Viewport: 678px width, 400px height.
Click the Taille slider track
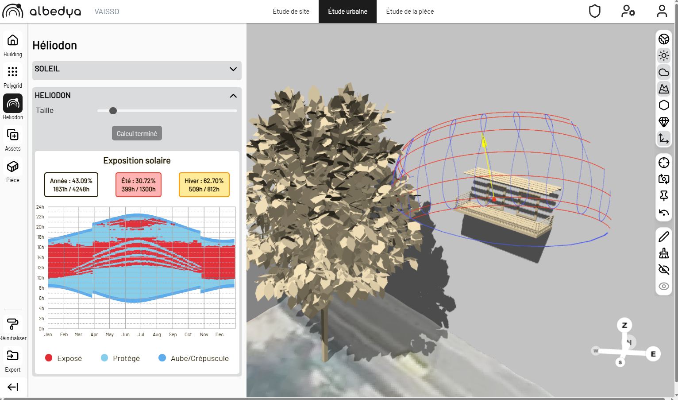pyautogui.click(x=167, y=111)
